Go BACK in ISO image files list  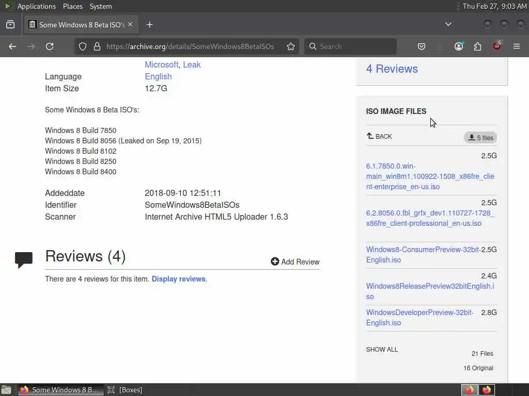pos(379,136)
